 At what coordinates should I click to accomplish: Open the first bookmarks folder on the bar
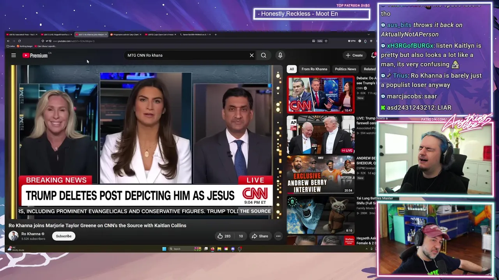click(x=11, y=46)
